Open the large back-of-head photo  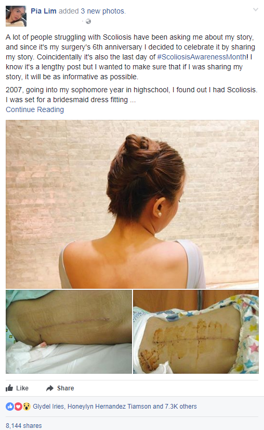coord(132,204)
